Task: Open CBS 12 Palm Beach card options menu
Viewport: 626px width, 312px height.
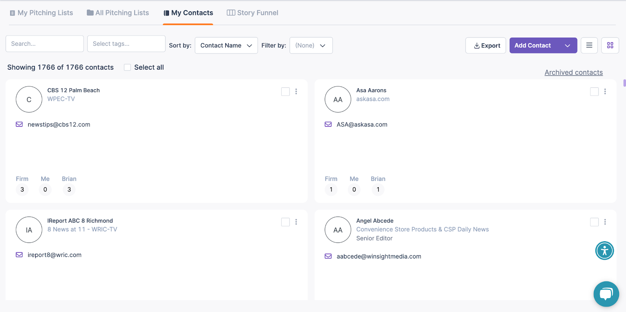Action: click(296, 91)
